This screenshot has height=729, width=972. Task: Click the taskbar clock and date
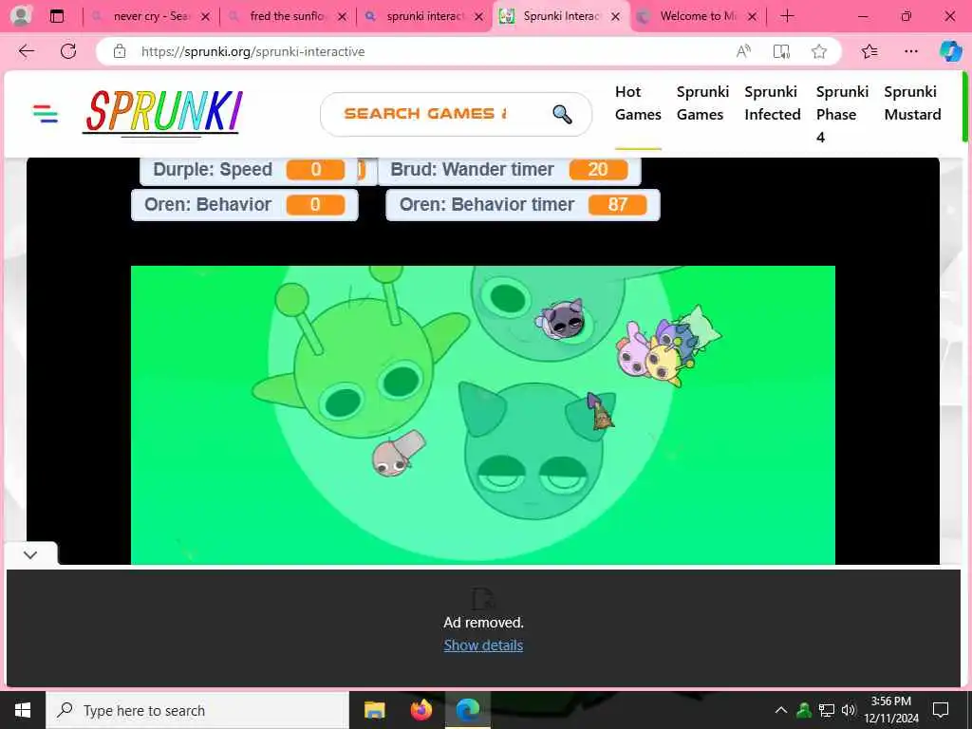tap(890, 710)
